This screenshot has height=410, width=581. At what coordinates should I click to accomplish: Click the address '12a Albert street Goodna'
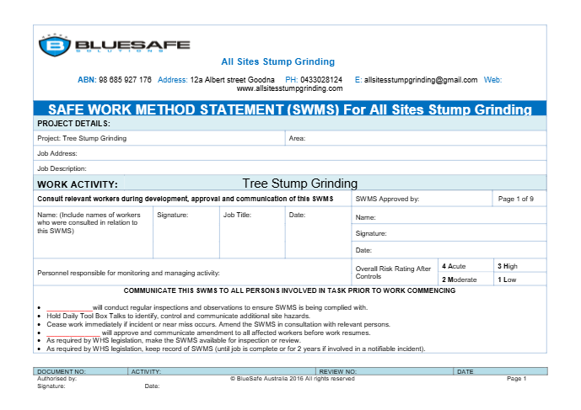click(x=233, y=79)
